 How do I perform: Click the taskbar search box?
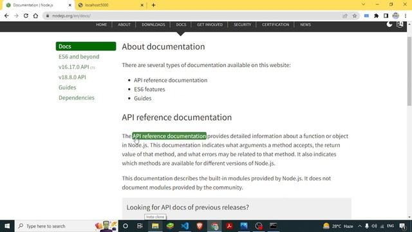point(67,226)
